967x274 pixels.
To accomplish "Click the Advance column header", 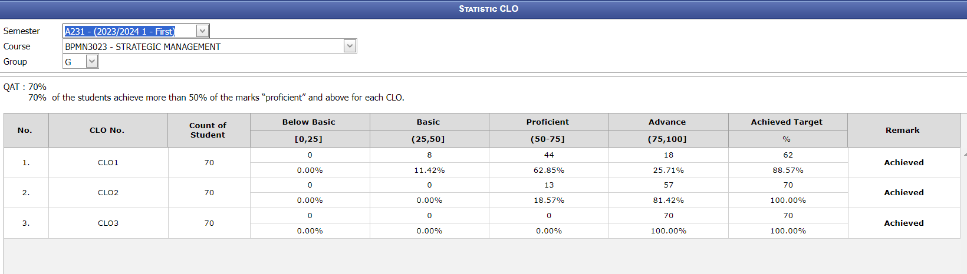I will [667, 122].
